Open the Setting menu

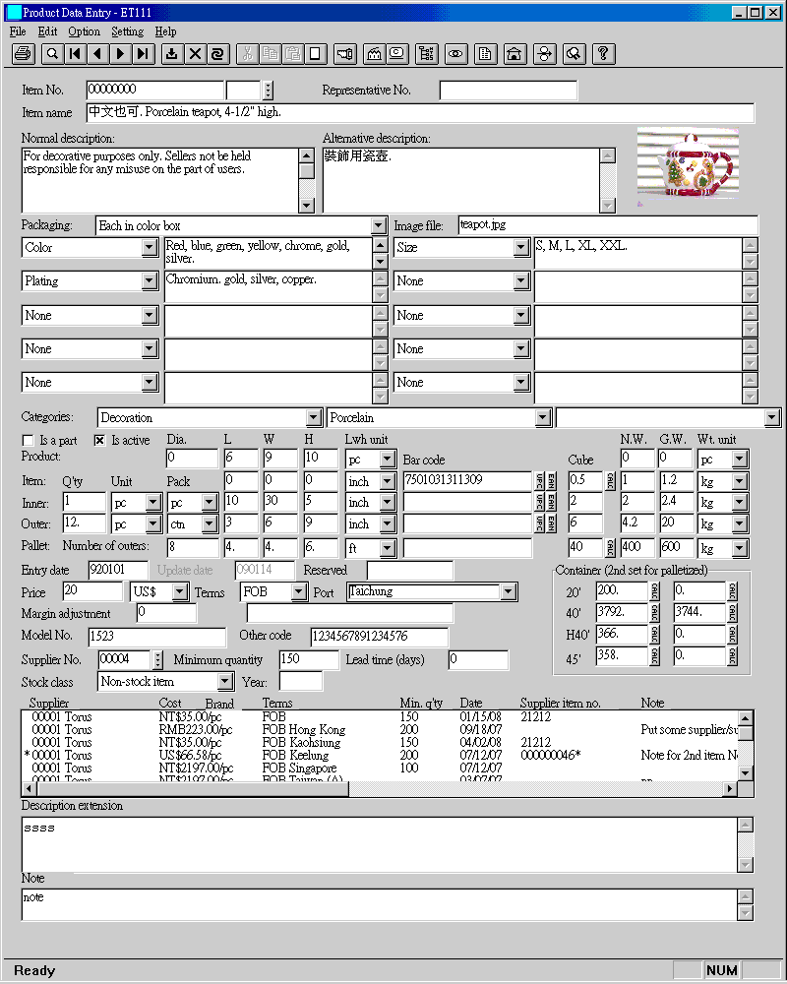128,31
